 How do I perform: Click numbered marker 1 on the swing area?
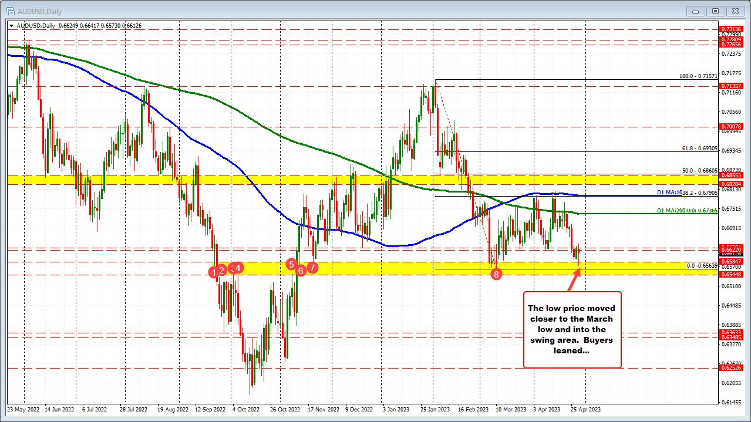click(x=214, y=272)
